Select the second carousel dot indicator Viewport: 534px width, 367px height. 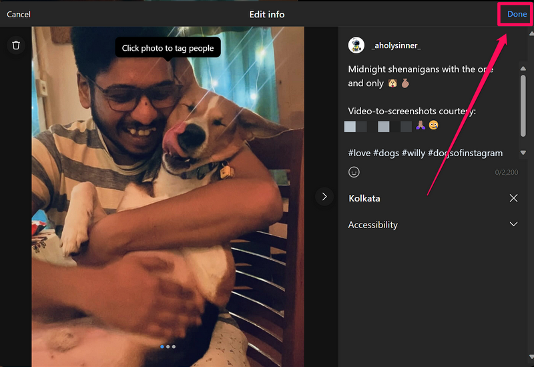(168, 347)
